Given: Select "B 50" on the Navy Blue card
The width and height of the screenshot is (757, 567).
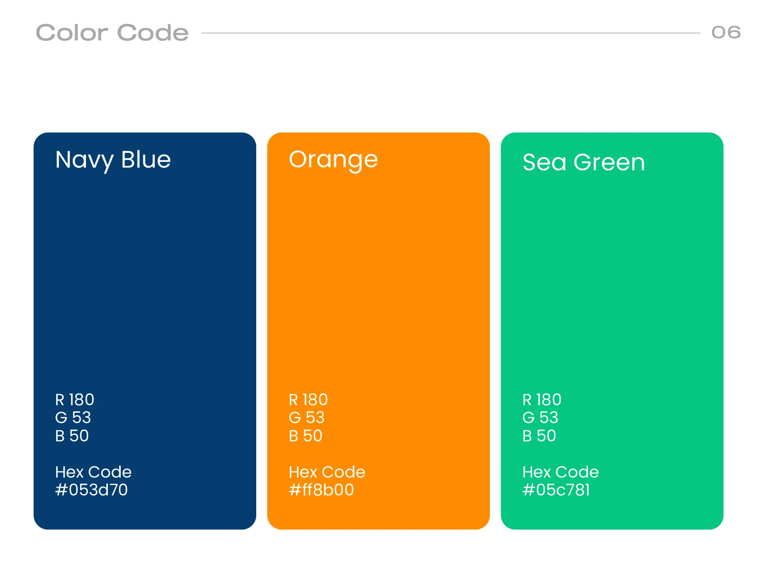Looking at the screenshot, I should point(72,436).
